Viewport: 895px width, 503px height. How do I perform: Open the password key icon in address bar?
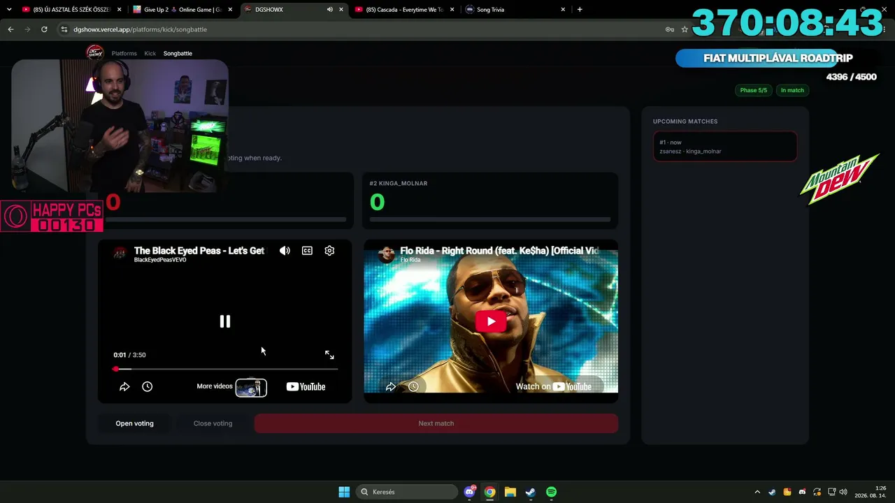click(670, 29)
